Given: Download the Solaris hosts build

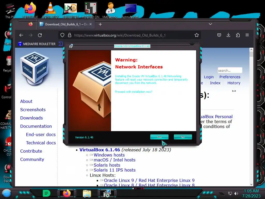Looking at the screenshot, I should (107, 165).
